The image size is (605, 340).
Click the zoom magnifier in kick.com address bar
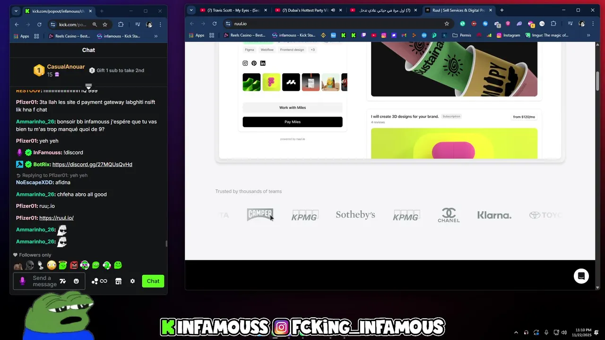coord(95,25)
